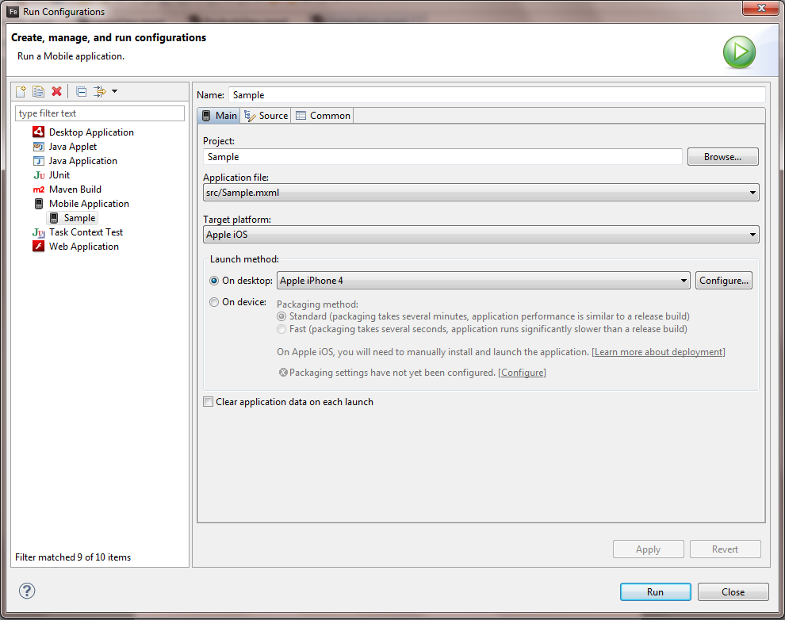Viewport: 785px width, 620px height.
Task: Select Java Application configuration type
Action: click(x=82, y=161)
